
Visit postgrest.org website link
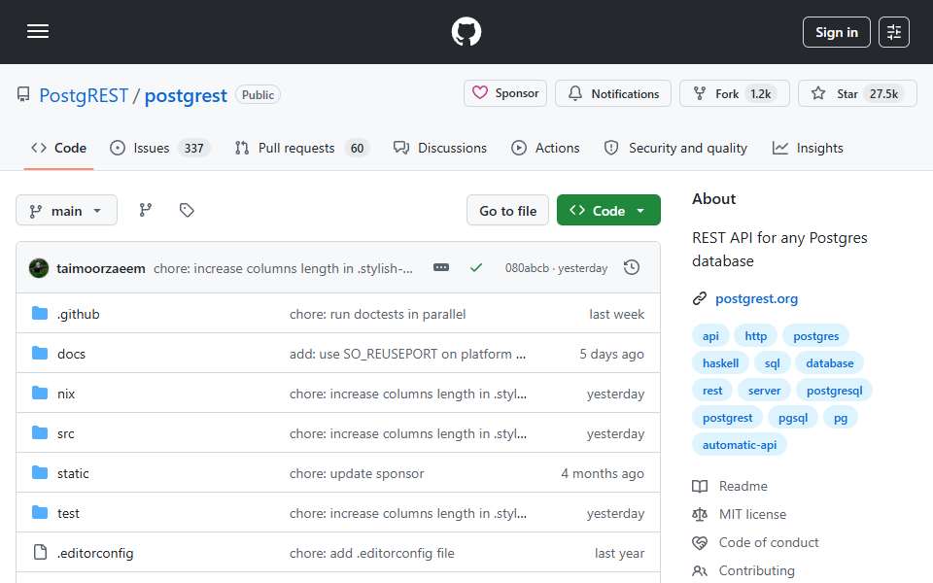[x=756, y=298]
